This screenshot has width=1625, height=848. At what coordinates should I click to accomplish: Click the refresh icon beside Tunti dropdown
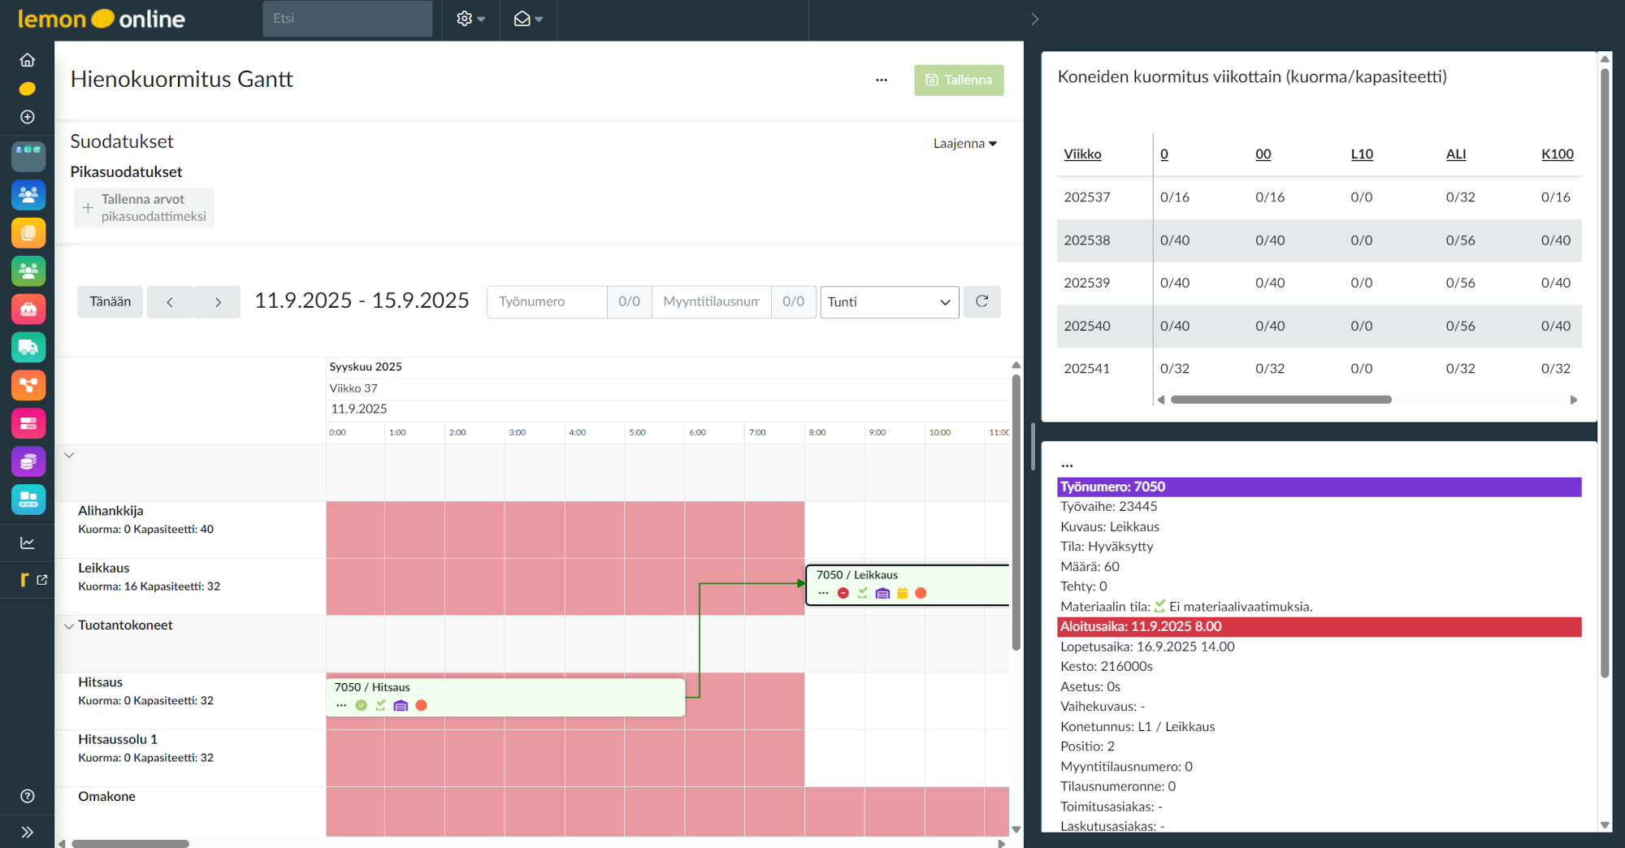coord(981,301)
